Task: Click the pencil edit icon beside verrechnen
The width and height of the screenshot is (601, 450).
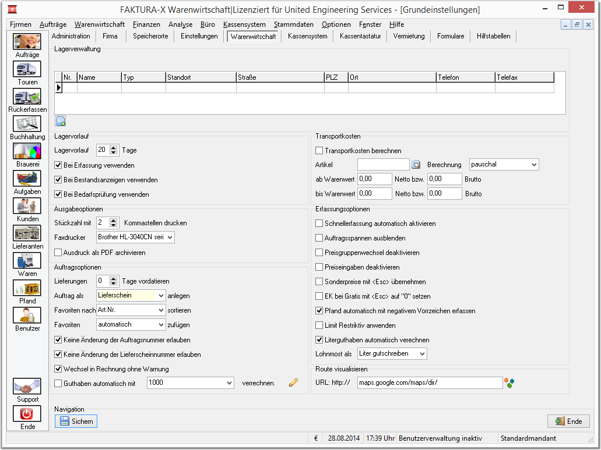Action: [x=293, y=382]
